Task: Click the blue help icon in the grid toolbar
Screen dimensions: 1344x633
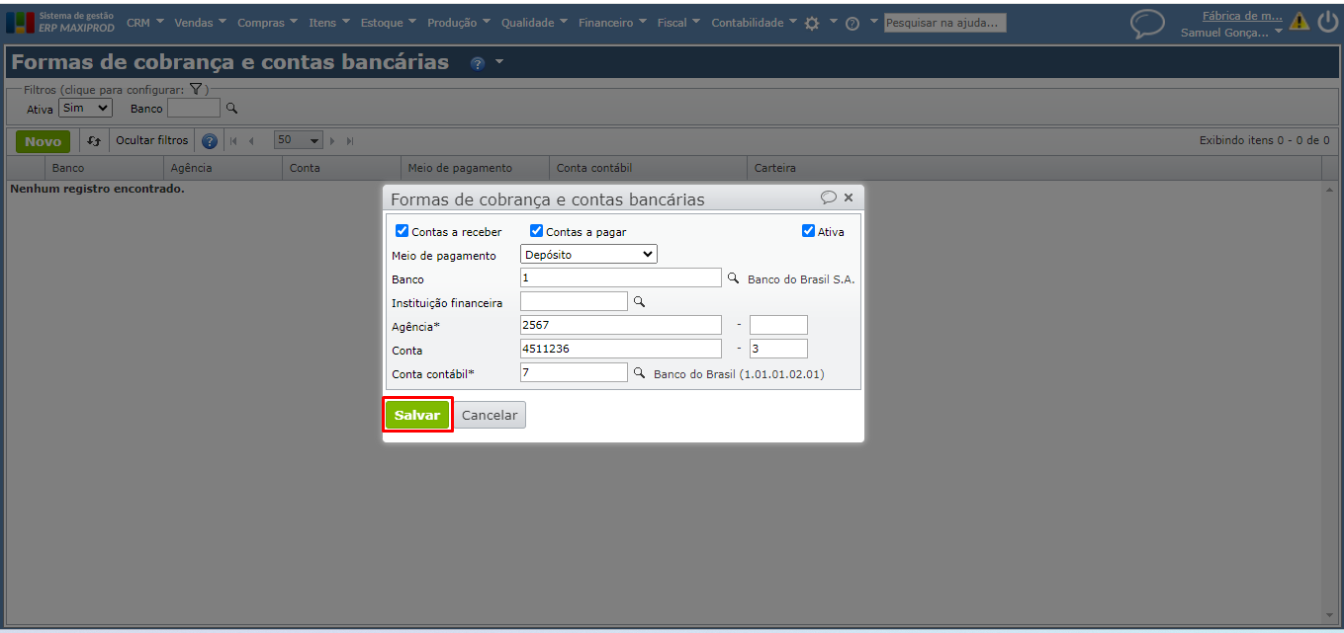Action: tap(209, 141)
